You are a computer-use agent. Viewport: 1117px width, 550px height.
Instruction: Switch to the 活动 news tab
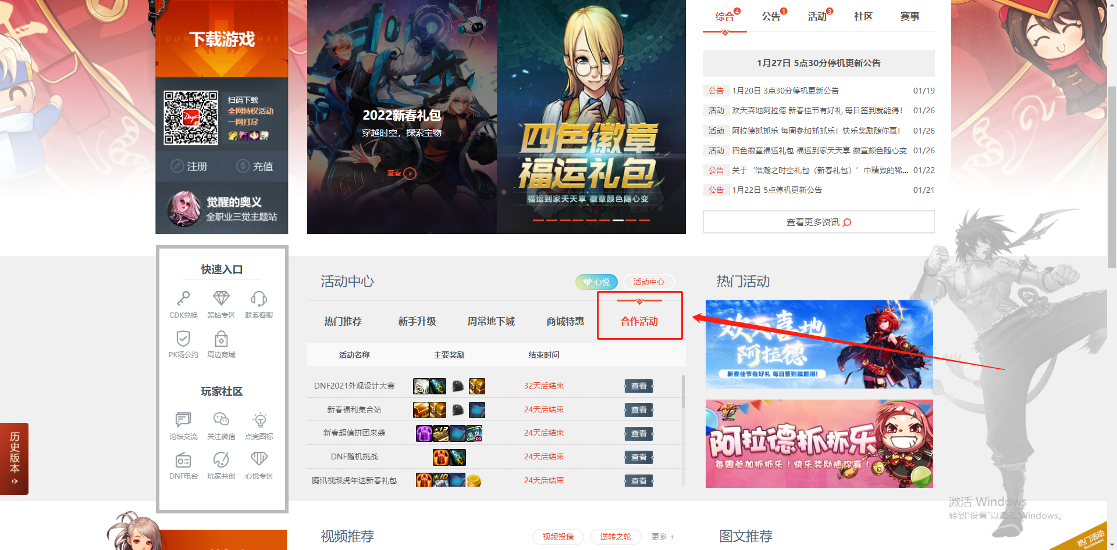point(817,16)
